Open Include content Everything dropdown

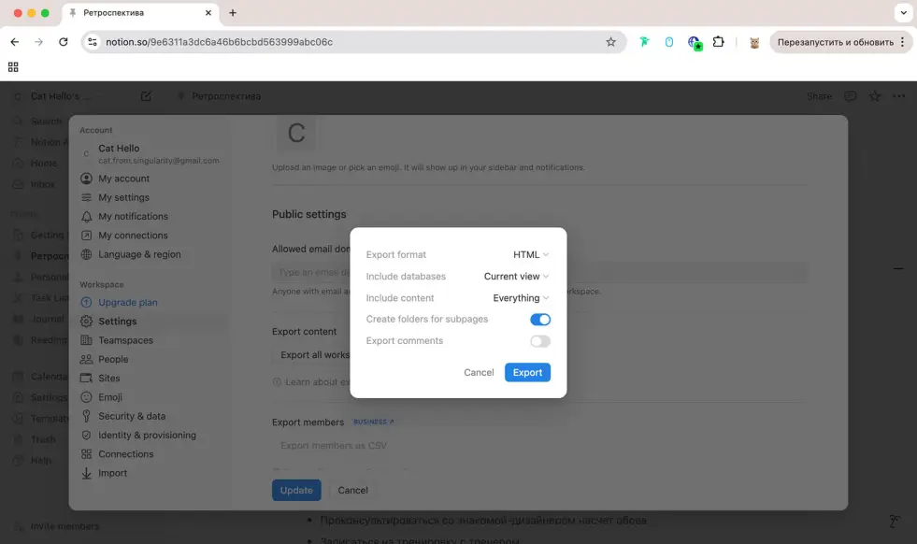coord(521,298)
